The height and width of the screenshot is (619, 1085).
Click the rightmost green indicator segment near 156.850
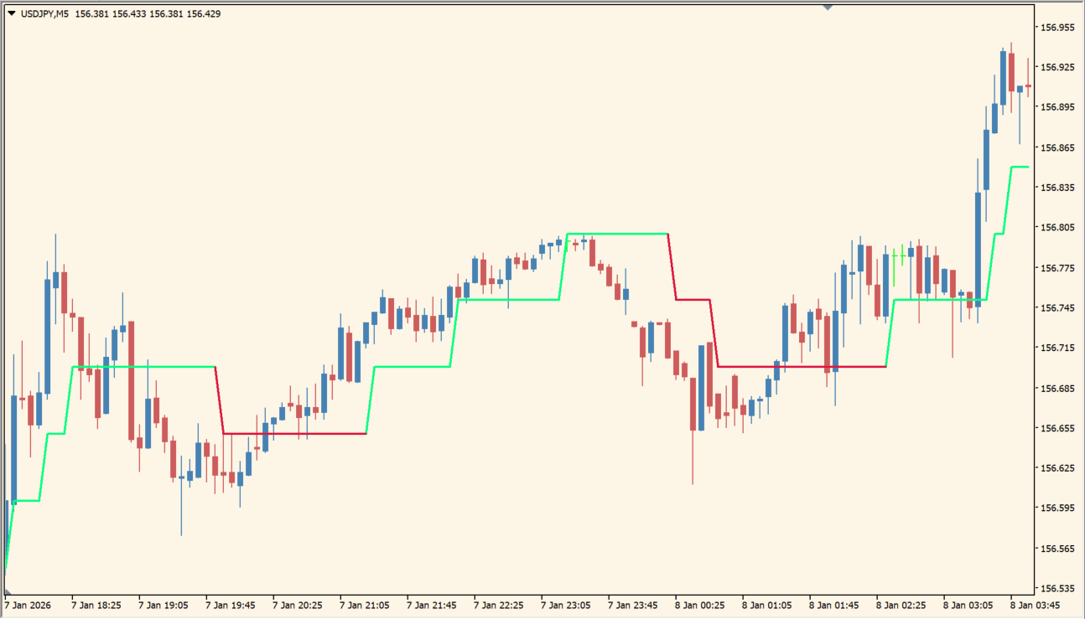pos(1020,167)
